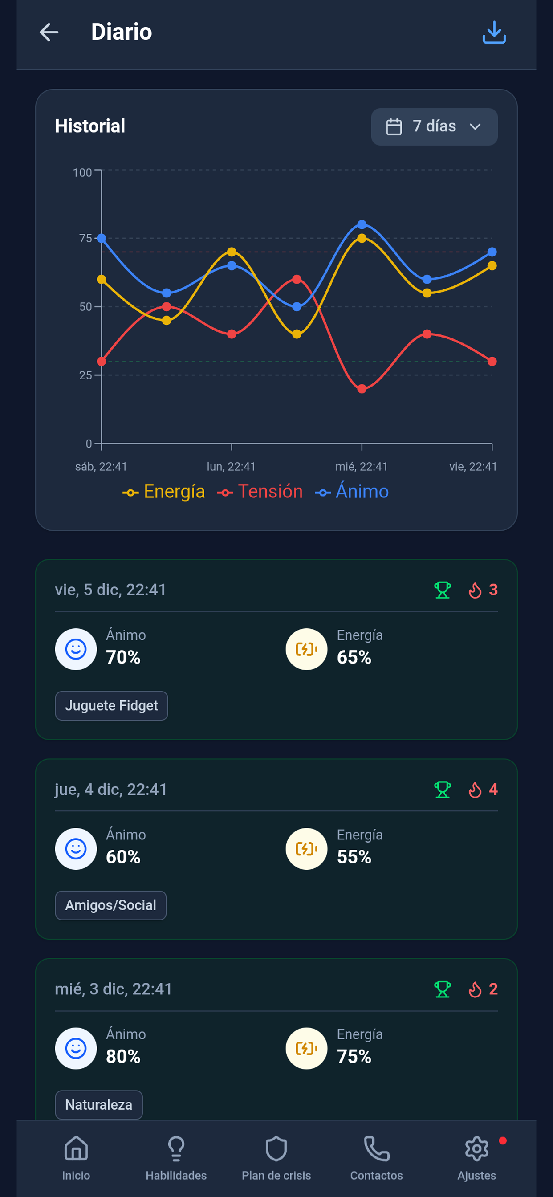The image size is (553, 1197).
Task: Select the Naturaleza tag
Action: point(98,1104)
